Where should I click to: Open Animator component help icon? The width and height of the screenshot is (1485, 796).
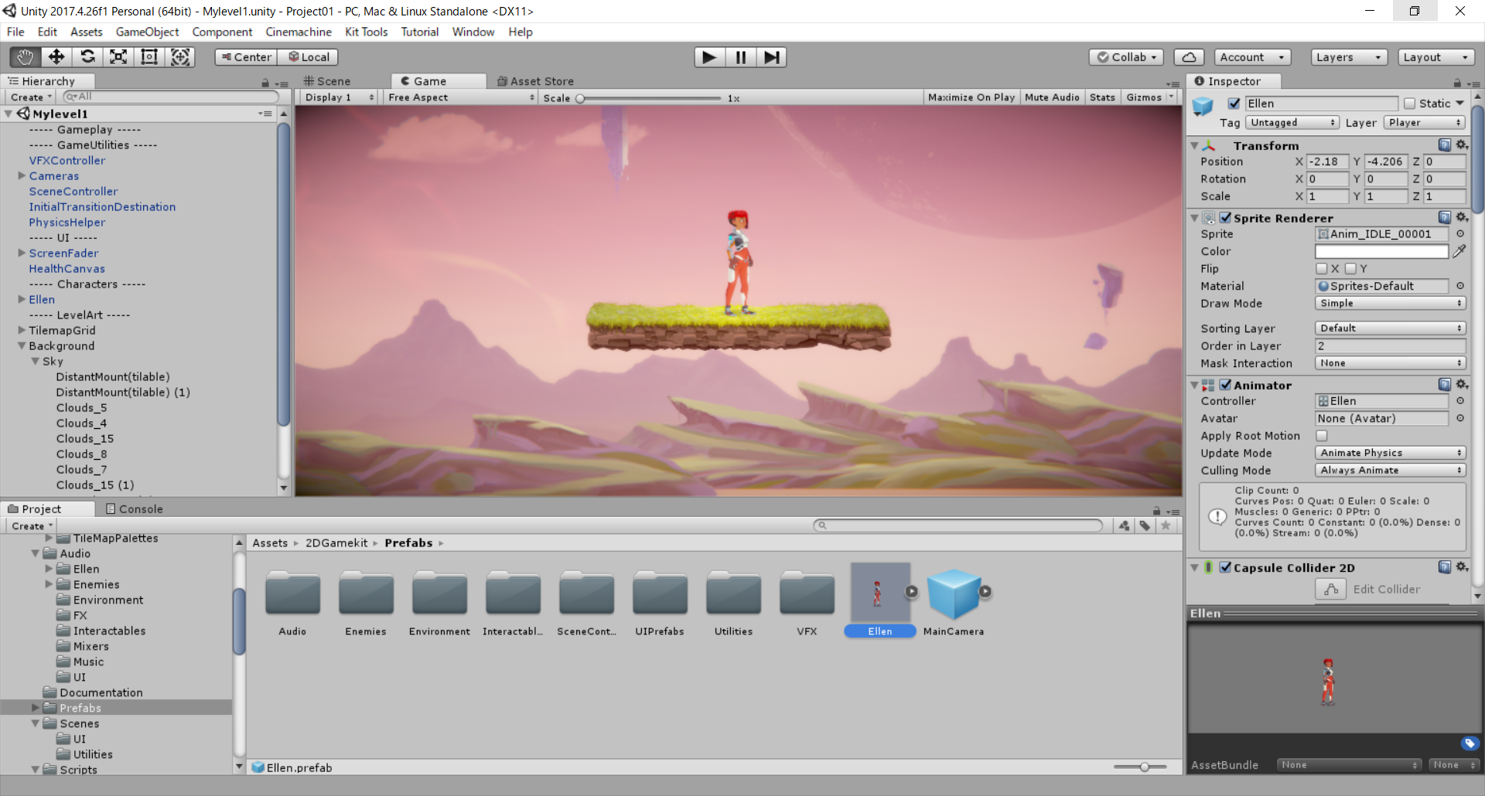[1444, 385]
